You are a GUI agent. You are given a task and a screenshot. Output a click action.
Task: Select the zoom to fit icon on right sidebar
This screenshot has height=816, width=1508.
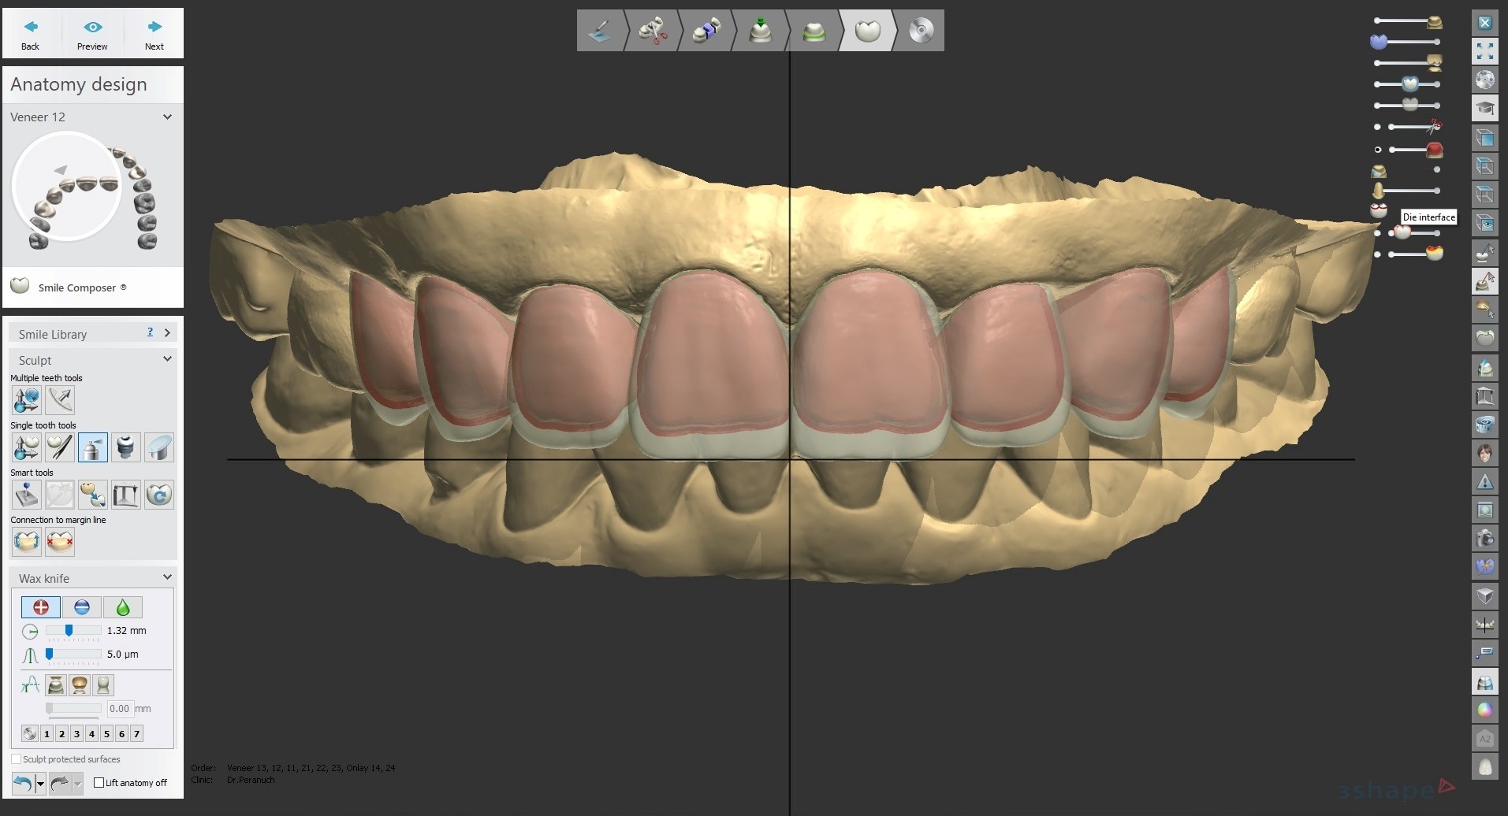coord(1485,51)
